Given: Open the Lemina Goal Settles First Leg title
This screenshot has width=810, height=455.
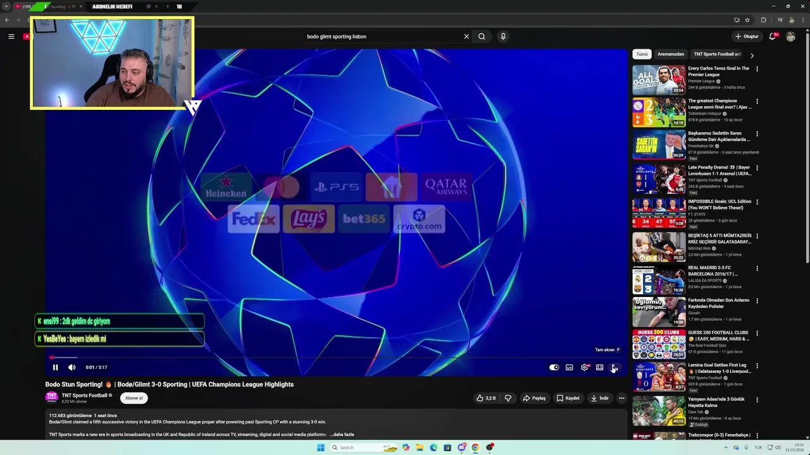Looking at the screenshot, I should pyautogui.click(x=720, y=368).
